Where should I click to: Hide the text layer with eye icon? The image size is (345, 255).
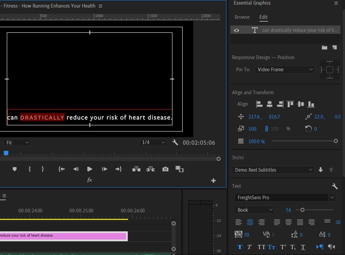[236, 31]
